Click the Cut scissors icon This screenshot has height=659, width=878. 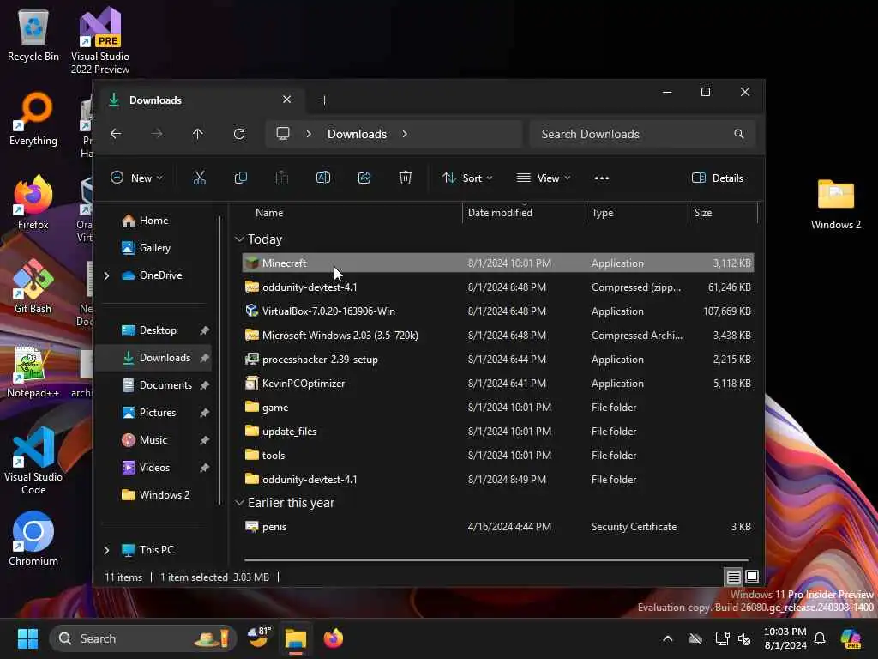[x=199, y=178]
